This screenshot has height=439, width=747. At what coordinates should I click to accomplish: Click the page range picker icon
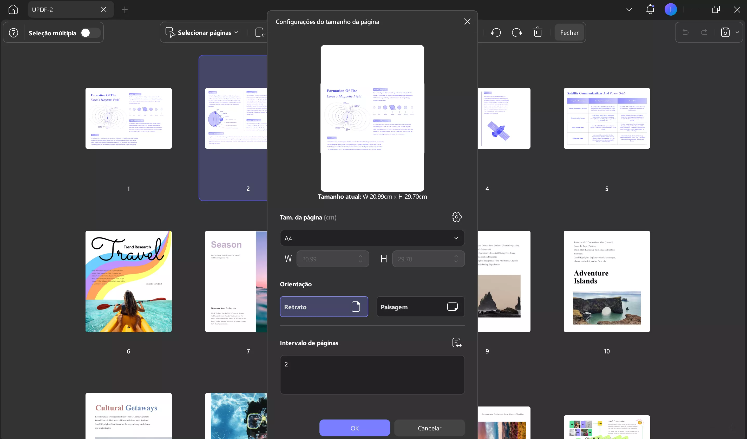click(x=457, y=343)
